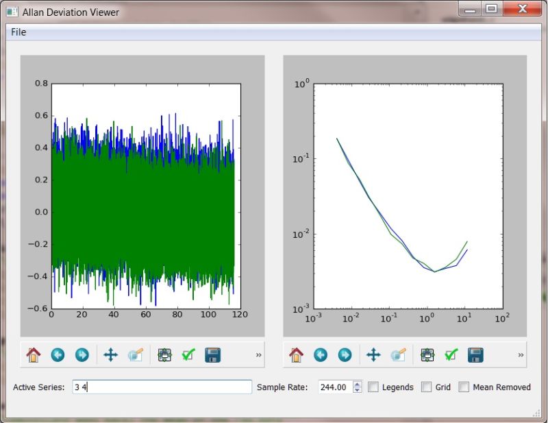Save the time series figure

(214, 354)
